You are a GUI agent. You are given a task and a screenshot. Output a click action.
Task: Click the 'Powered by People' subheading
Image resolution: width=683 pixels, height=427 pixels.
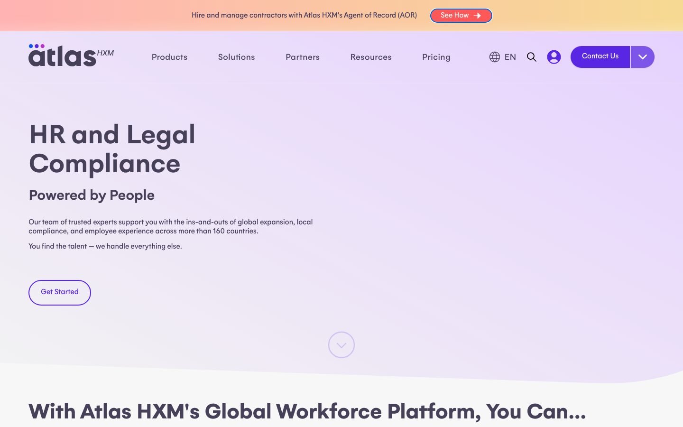point(92,195)
